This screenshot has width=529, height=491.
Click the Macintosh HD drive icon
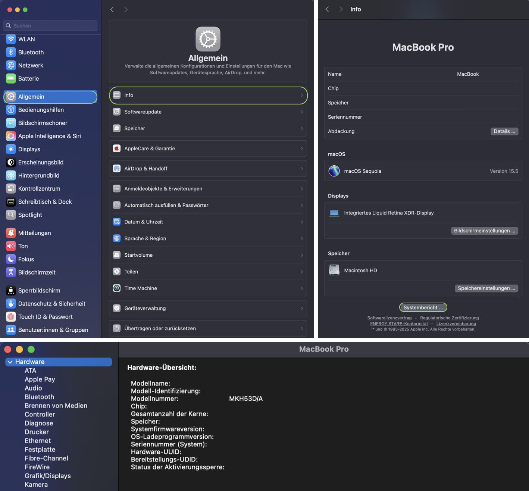[334, 270]
